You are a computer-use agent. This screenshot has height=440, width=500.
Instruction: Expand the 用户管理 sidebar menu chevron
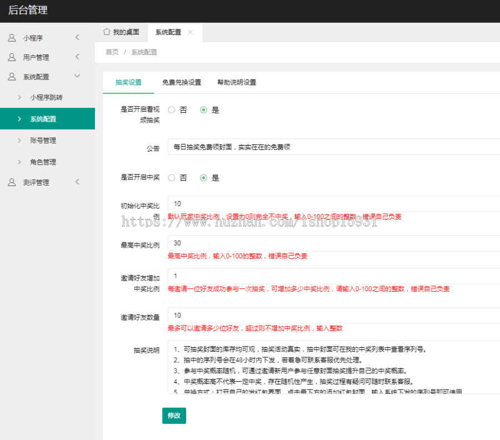(x=77, y=57)
